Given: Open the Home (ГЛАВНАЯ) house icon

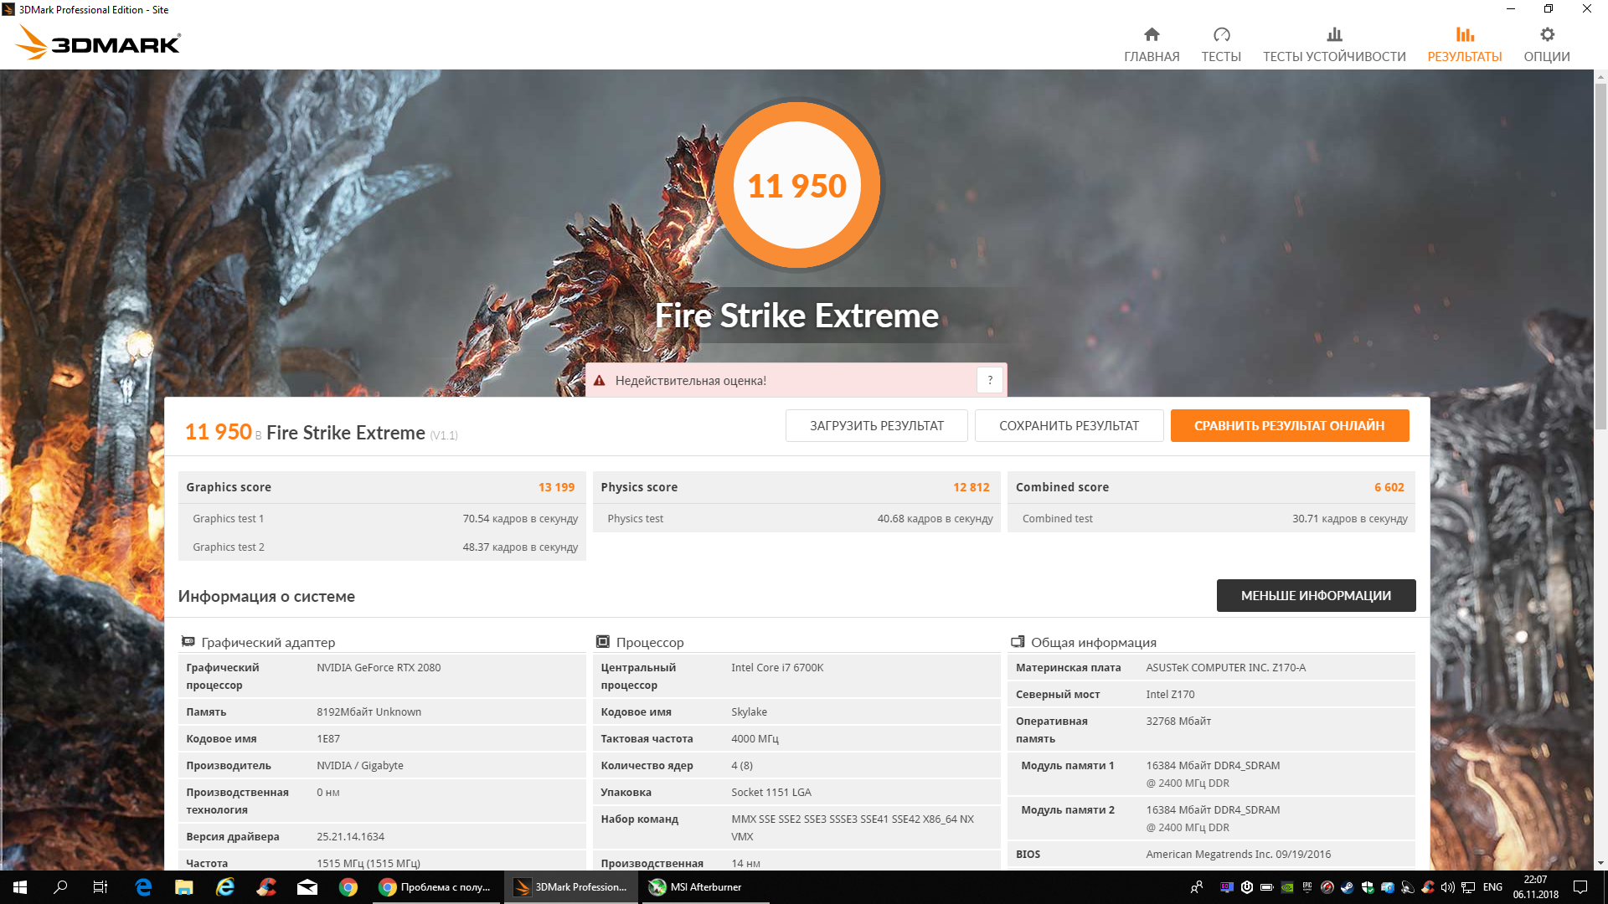Looking at the screenshot, I should (1152, 35).
